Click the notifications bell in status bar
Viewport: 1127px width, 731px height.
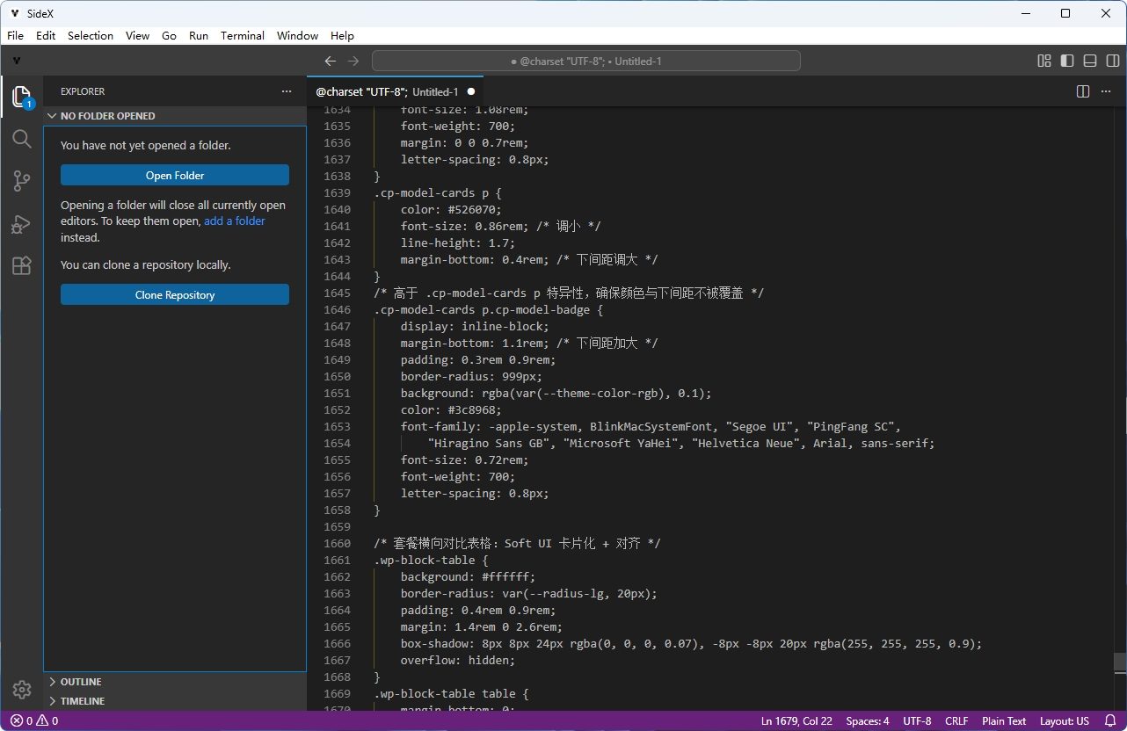1110,721
